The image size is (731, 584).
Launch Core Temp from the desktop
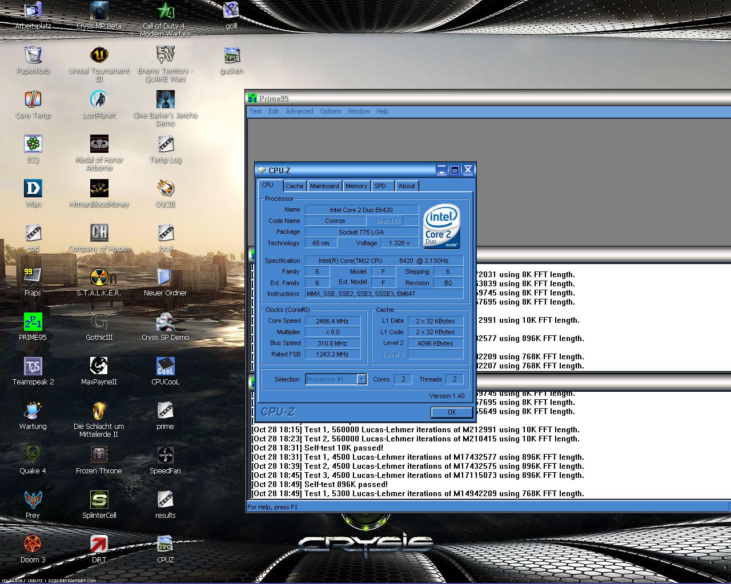point(33,99)
